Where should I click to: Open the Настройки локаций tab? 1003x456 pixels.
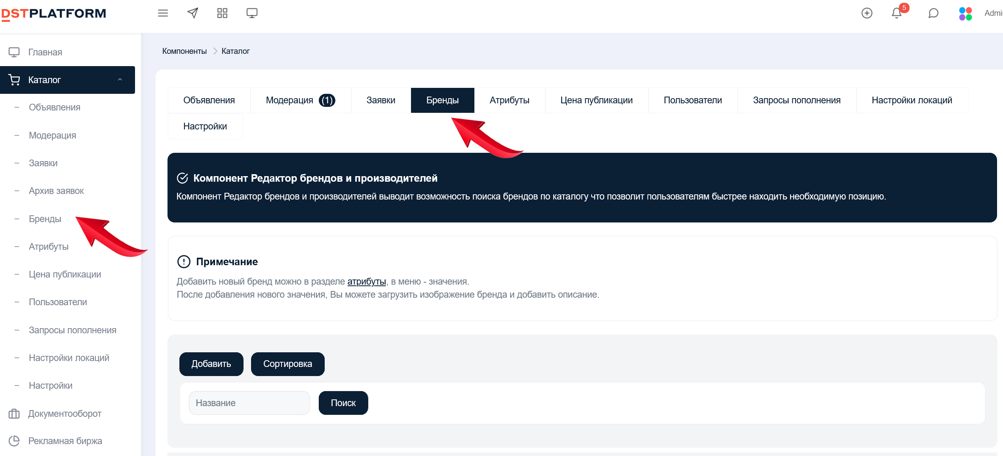point(912,100)
